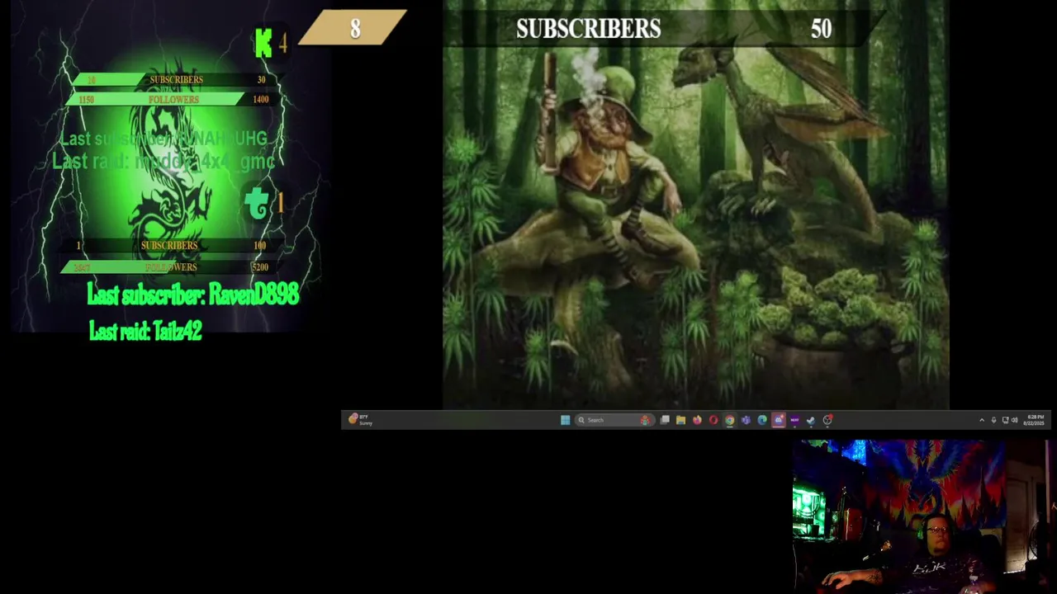Open network settings tray icon

(x=1005, y=420)
